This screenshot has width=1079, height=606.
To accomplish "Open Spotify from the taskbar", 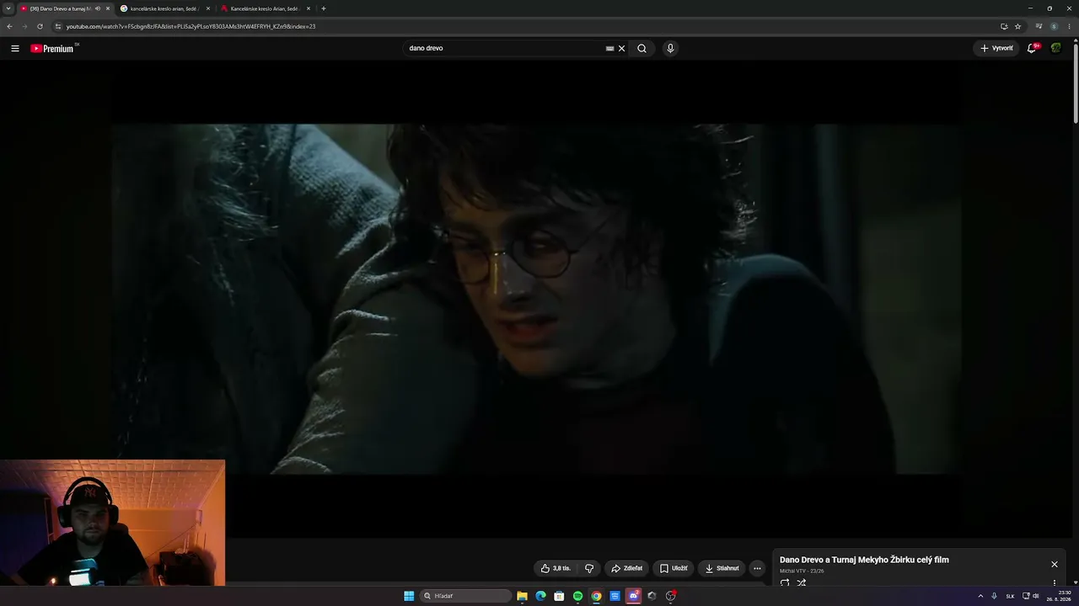I will click(x=577, y=596).
